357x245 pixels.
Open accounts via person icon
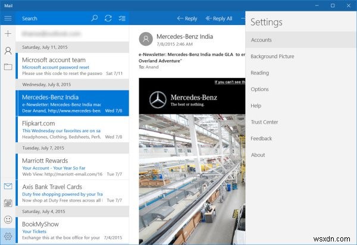[x=8, y=51]
